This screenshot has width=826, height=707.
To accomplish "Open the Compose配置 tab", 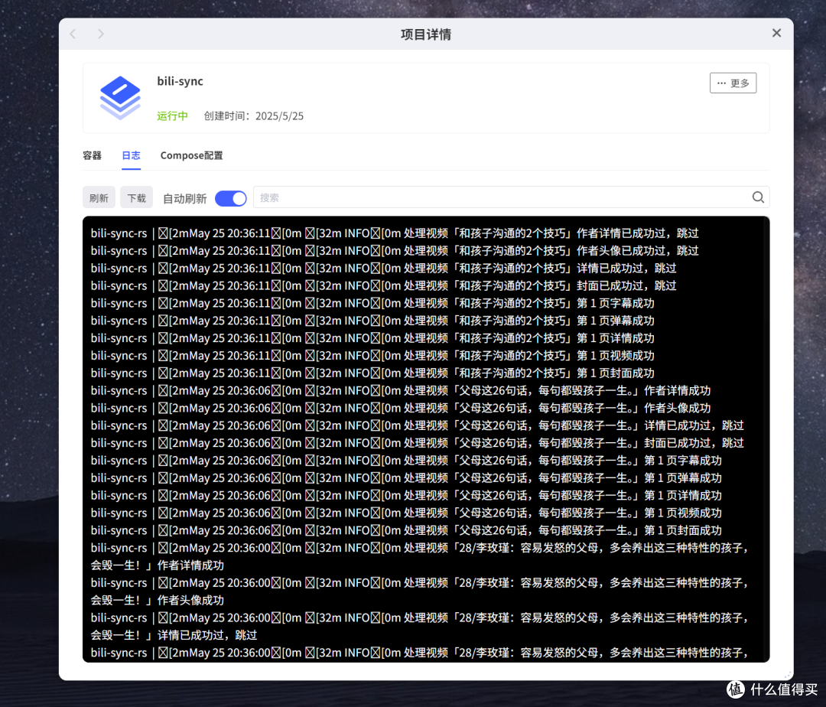I will (191, 155).
